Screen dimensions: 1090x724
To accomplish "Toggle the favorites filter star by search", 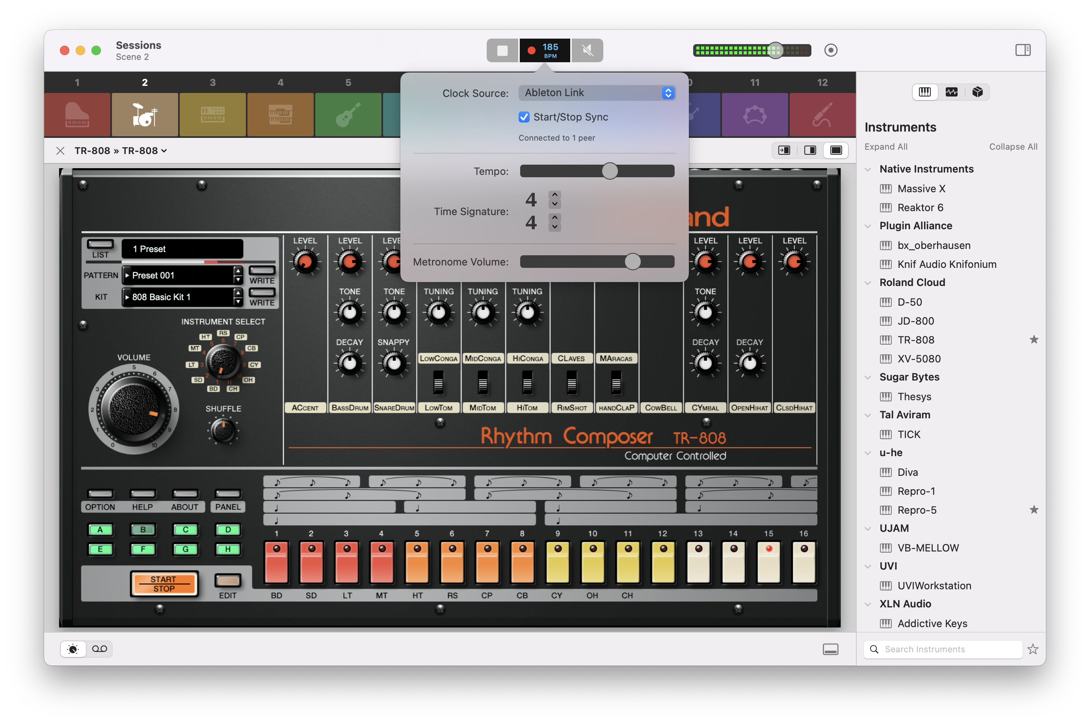I will 1033,649.
